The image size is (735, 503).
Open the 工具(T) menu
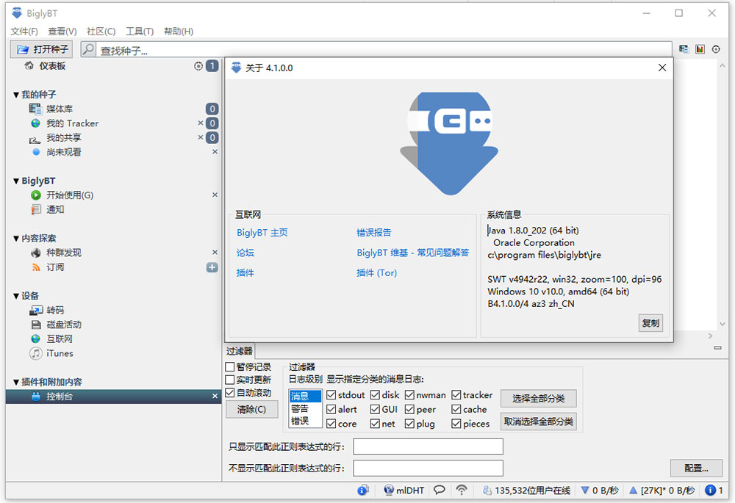[x=140, y=32]
